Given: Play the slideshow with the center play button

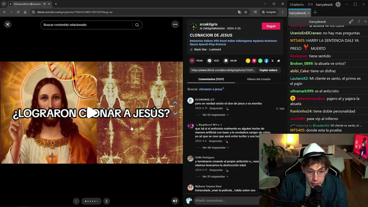Looking at the screenshot, I should tap(91, 113).
